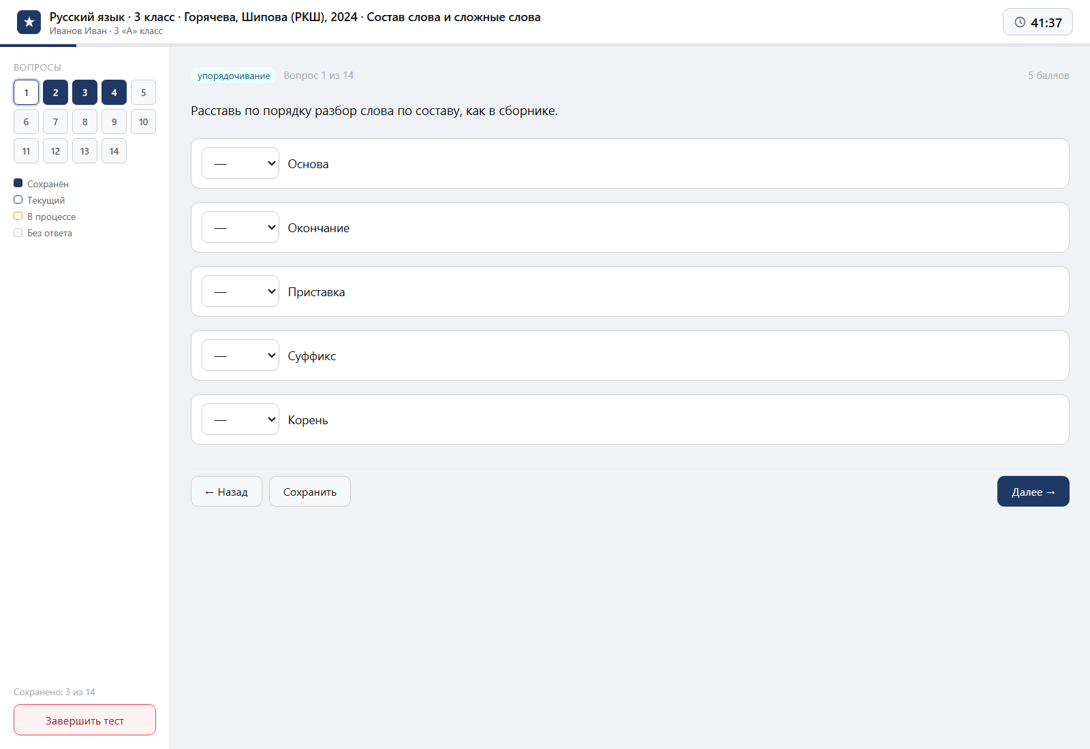The height and width of the screenshot is (749, 1090).
Task: Jump to question 11
Action: click(x=26, y=151)
